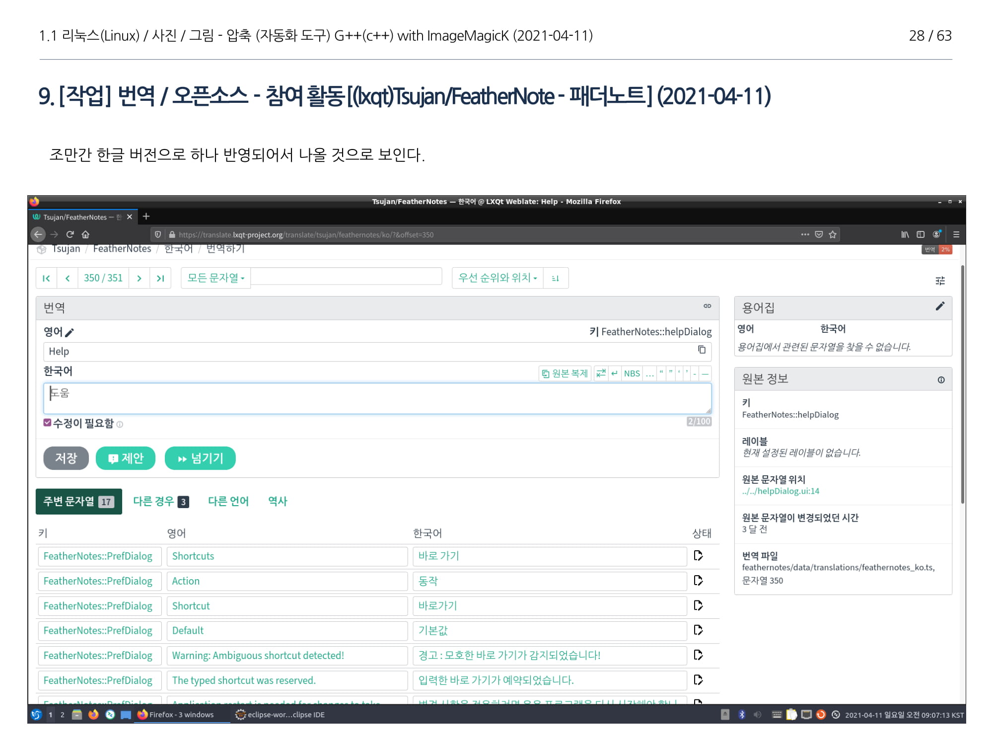Edit glossary with pencil icon in 용어집
This screenshot has width=993, height=745.
click(939, 306)
